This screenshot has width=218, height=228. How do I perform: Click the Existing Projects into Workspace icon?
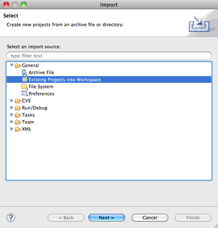tap(25, 80)
